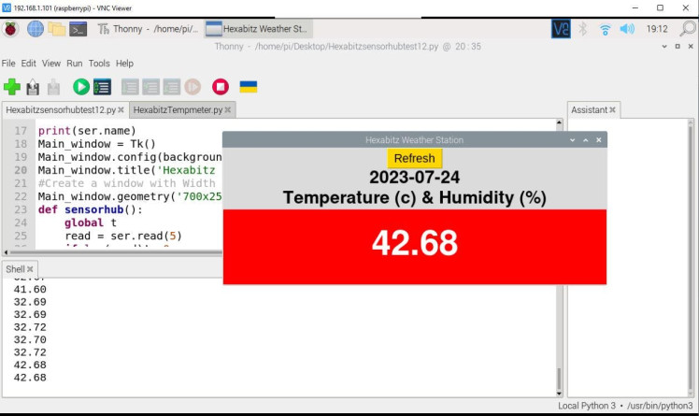The width and height of the screenshot is (699, 416).
Task: Start debugging the current script
Action: click(102, 87)
